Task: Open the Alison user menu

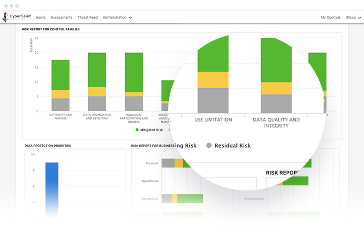Action: pos(353,17)
